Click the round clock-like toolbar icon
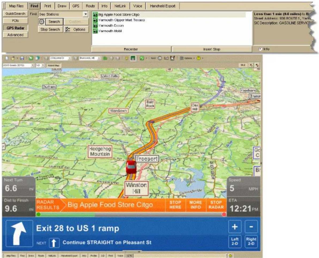 (160, 58)
